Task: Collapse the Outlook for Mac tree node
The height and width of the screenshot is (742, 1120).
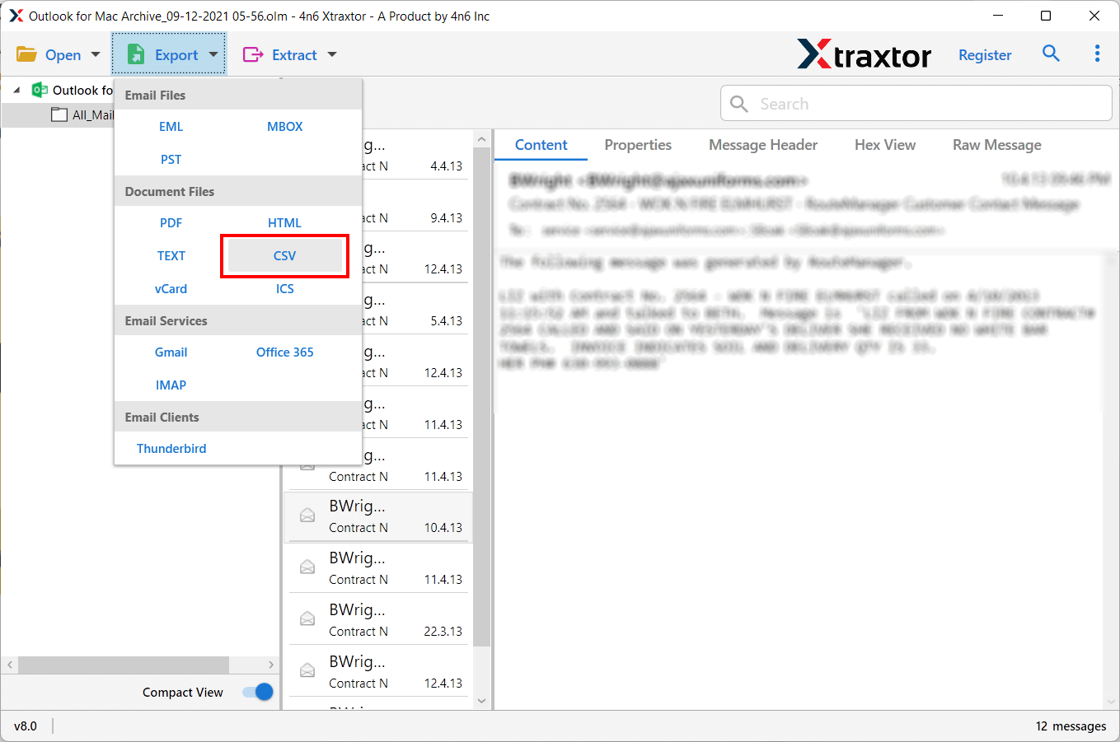Action: [16, 90]
